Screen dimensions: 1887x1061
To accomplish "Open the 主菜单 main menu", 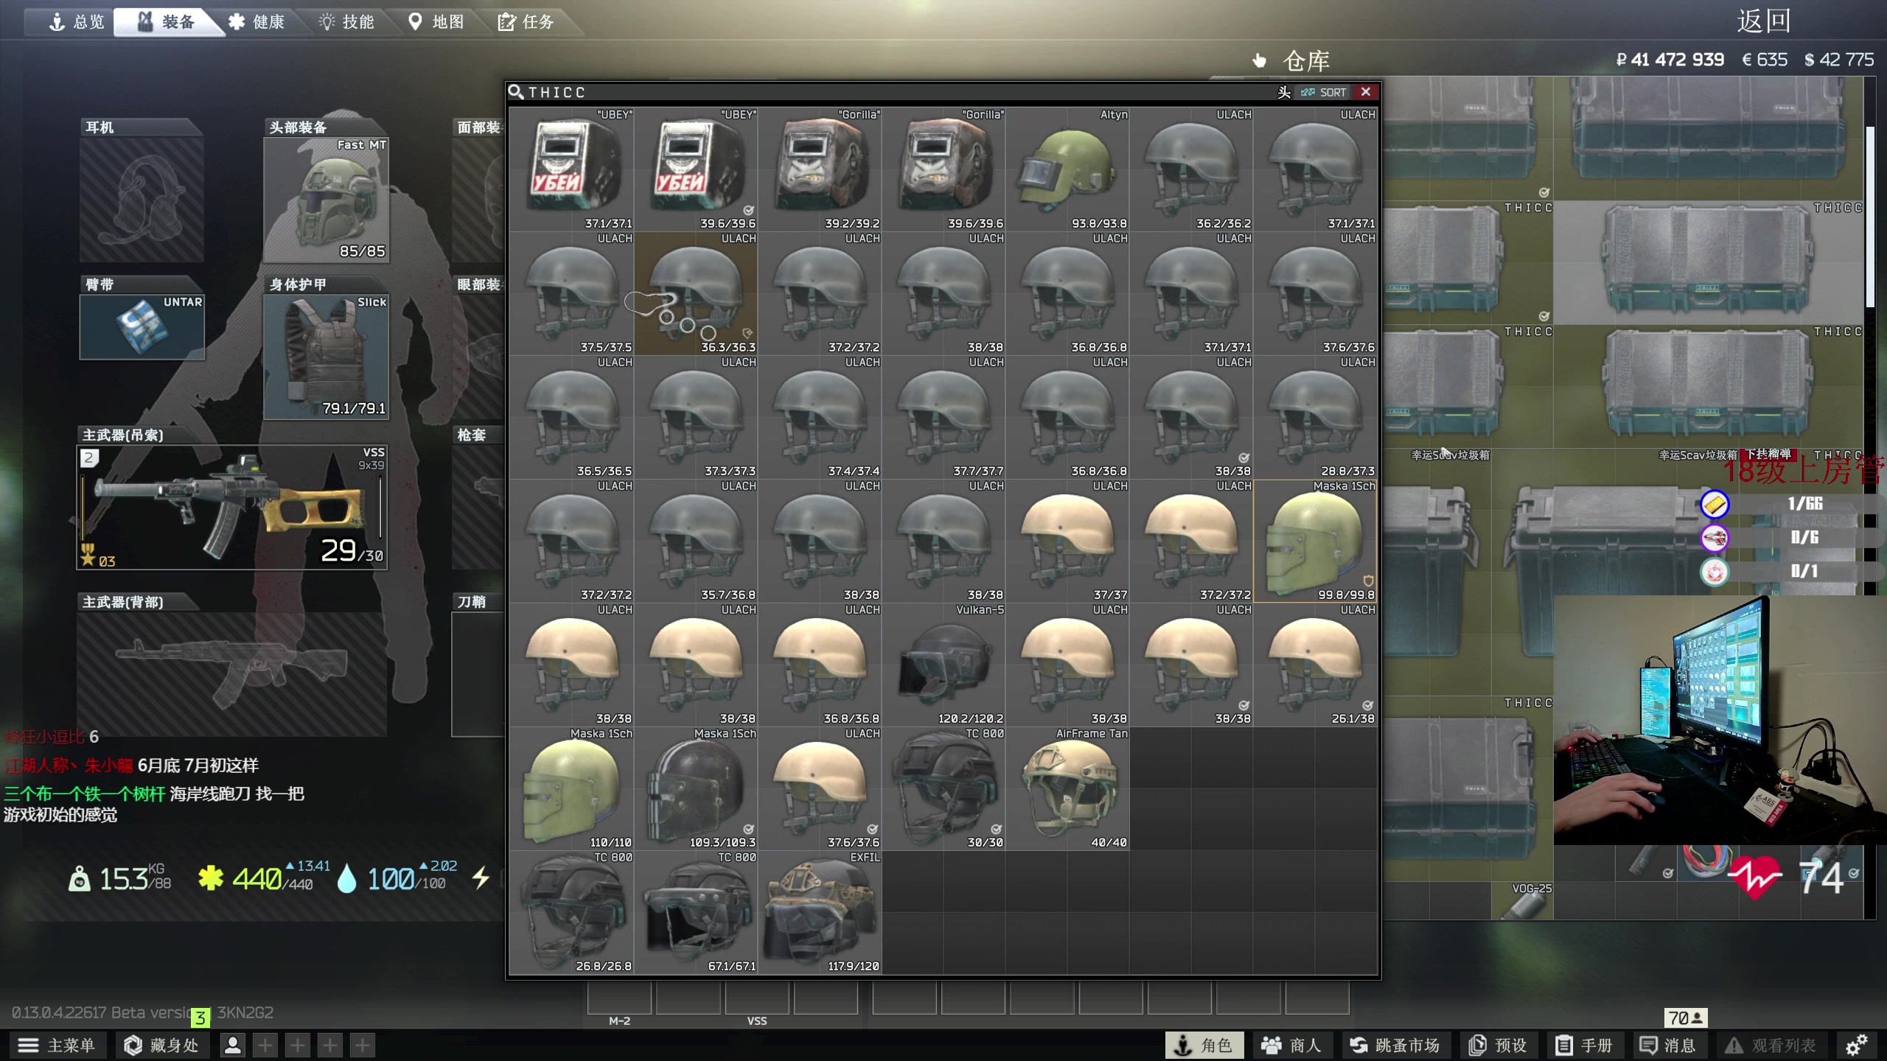I will 57,1045.
